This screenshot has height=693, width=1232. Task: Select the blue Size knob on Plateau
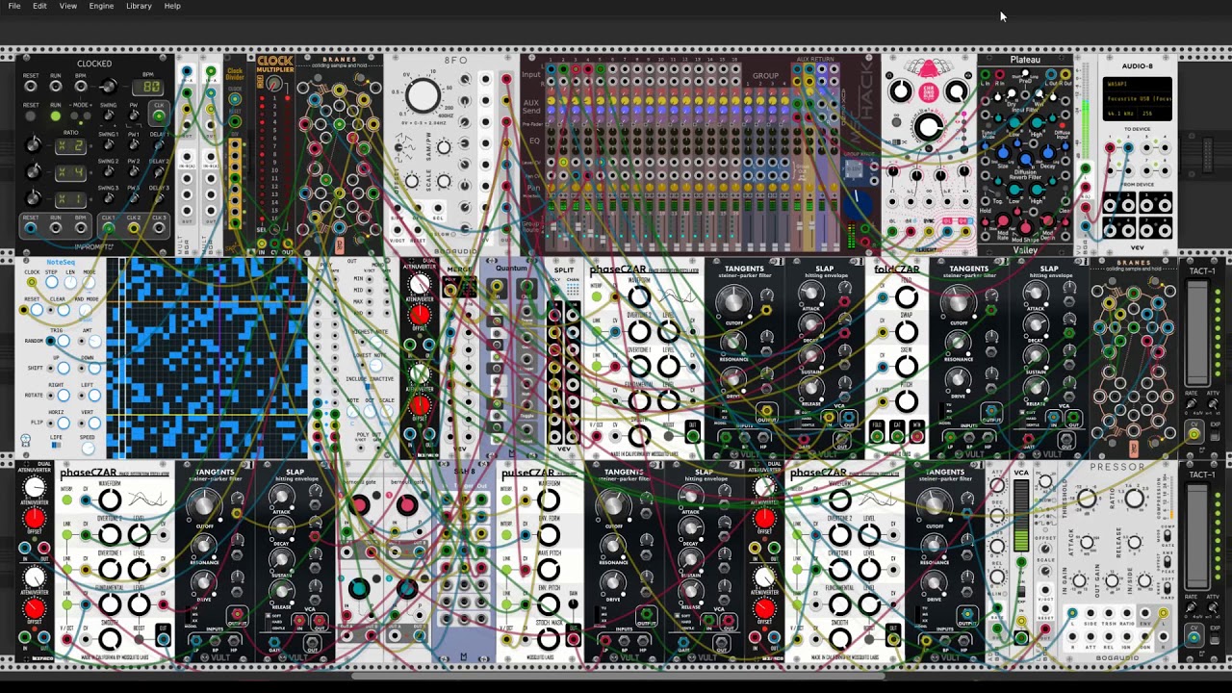[x=1004, y=152]
